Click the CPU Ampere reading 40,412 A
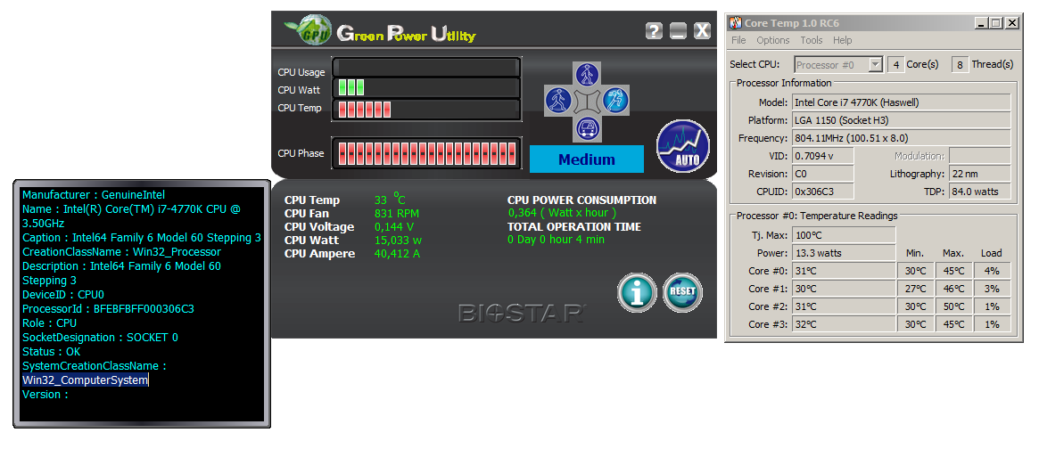Viewport: 1039px width, 449px height. (x=397, y=254)
